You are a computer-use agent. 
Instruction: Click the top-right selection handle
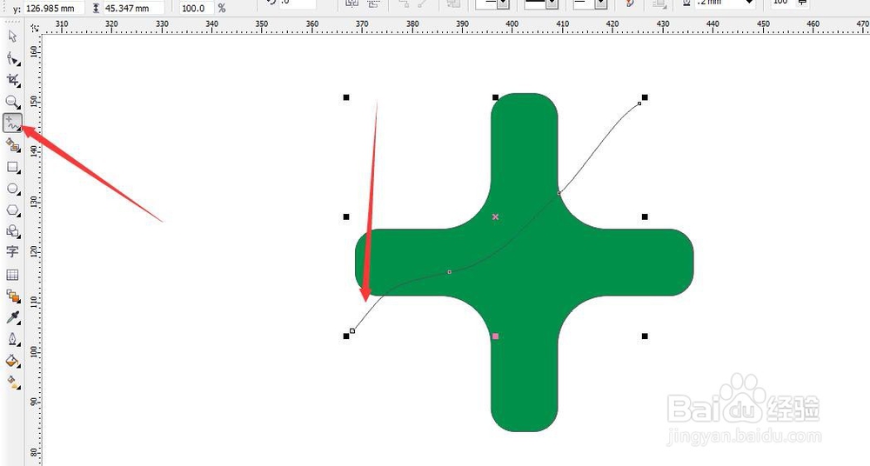click(645, 97)
